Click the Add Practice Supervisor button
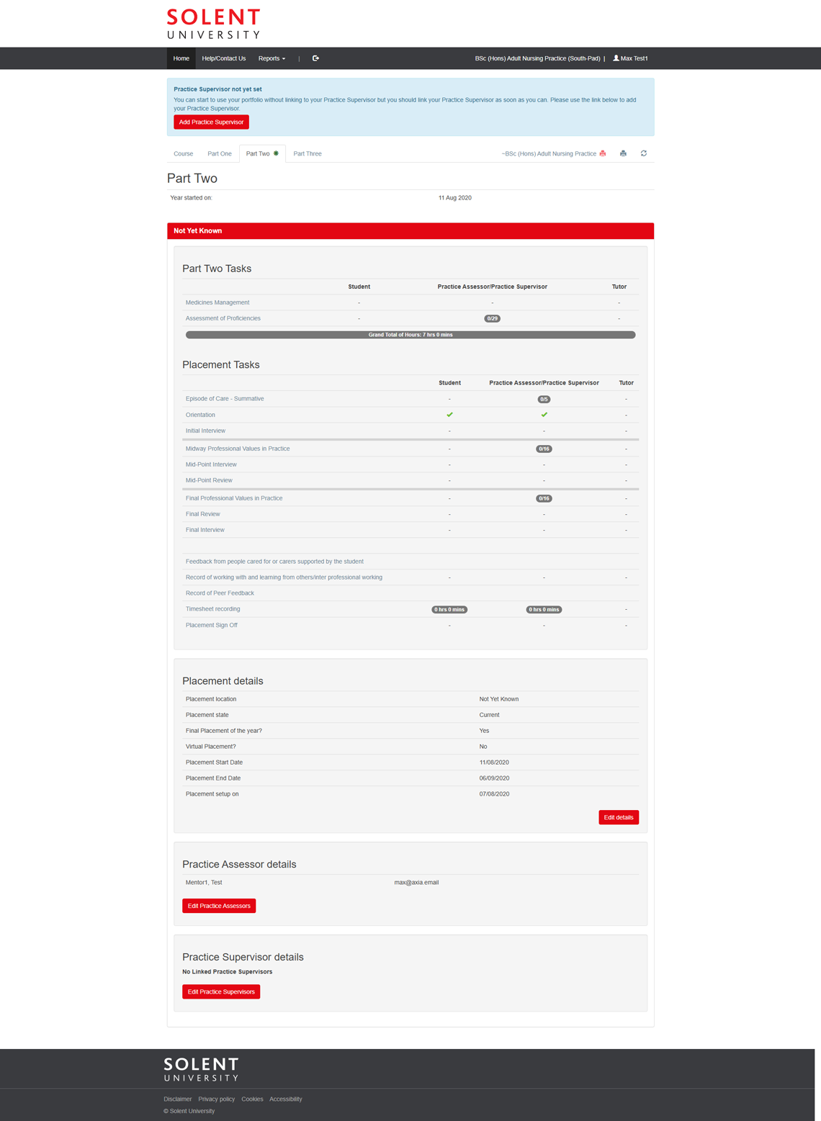 pos(211,122)
